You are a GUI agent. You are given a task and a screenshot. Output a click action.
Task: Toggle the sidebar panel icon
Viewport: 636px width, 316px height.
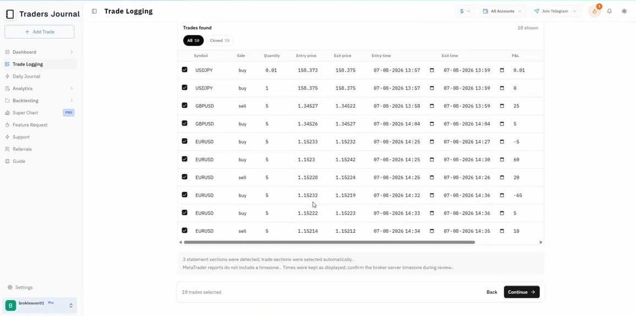tap(94, 12)
